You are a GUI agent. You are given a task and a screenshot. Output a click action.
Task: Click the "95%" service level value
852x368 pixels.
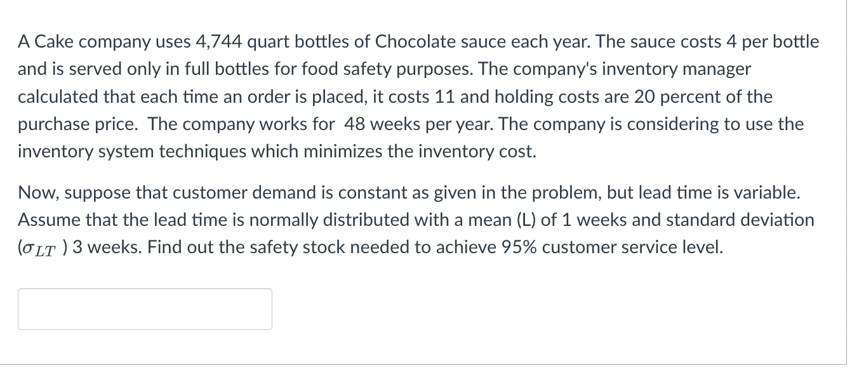tap(521, 247)
